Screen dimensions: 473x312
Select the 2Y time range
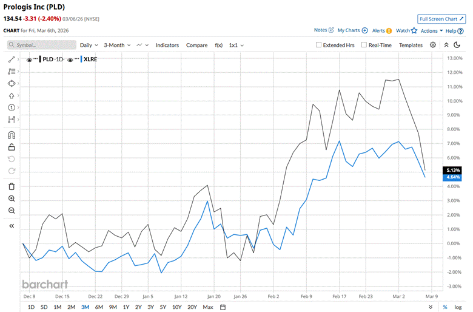tap(138, 307)
